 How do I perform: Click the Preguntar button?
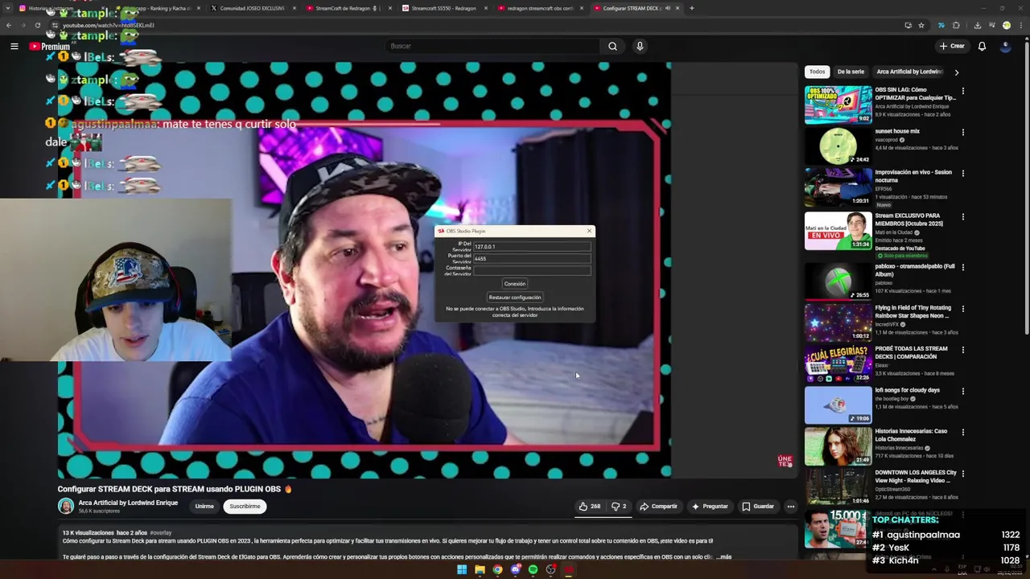coord(710,507)
